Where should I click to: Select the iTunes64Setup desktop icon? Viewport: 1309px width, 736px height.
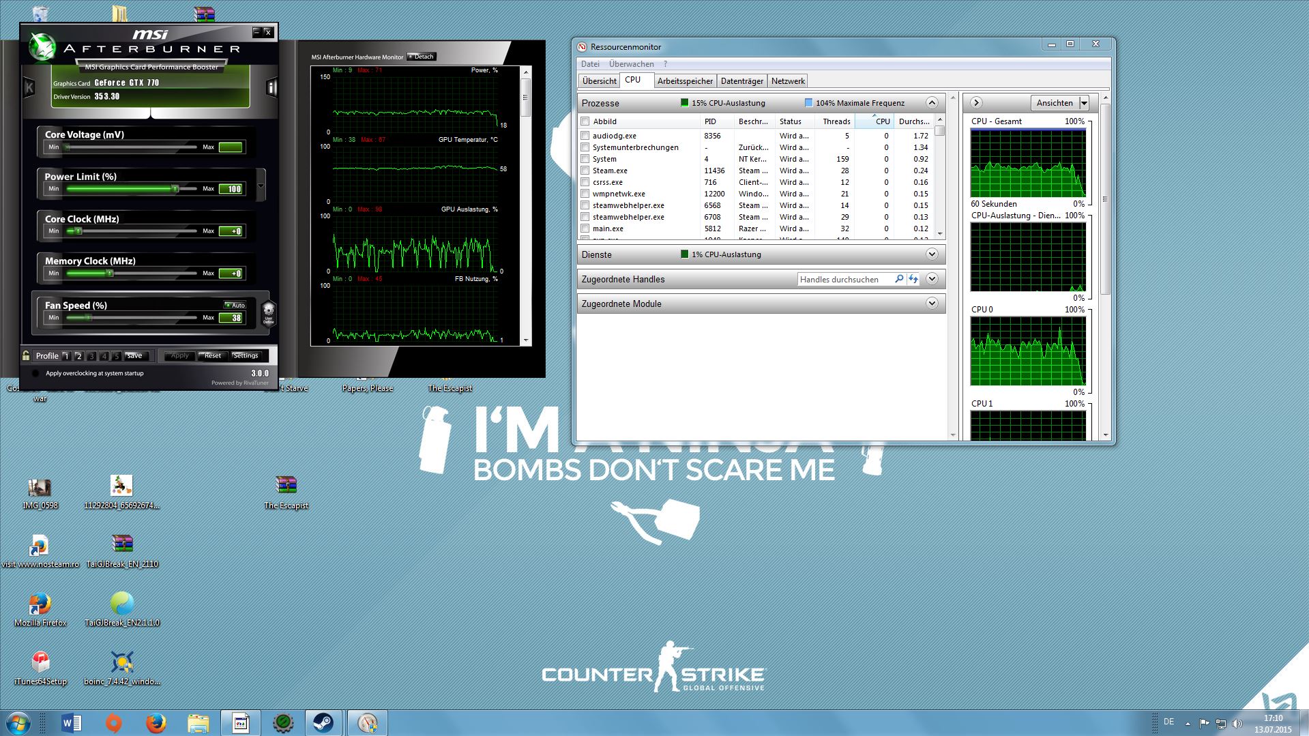(40, 668)
